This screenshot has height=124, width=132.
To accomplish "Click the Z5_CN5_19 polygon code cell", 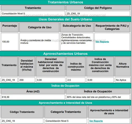I will pos(98,13).
